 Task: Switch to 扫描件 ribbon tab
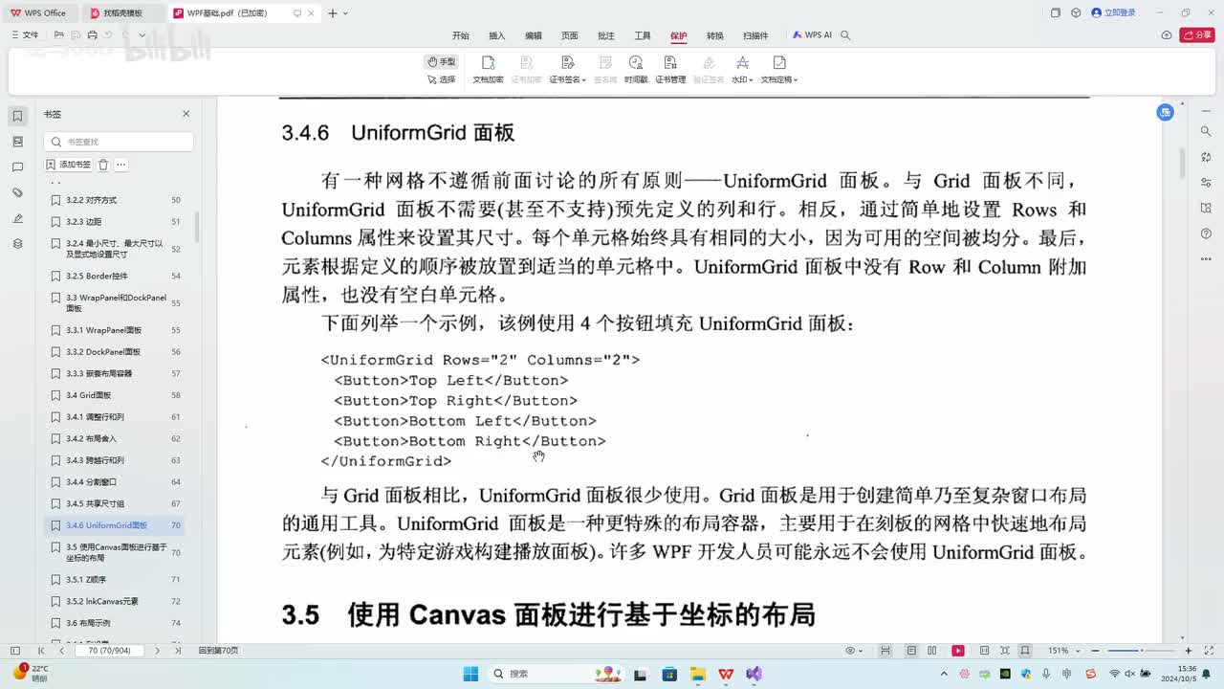(755, 35)
